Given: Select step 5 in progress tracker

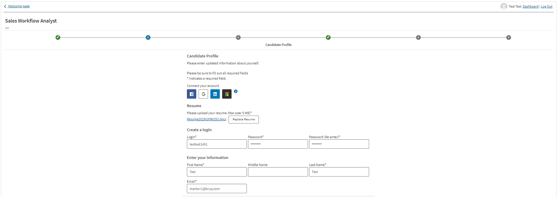Looking at the screenshot, I should [418, 37].
